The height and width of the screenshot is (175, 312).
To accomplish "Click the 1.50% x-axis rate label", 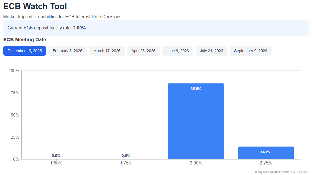I will point(56,163).
